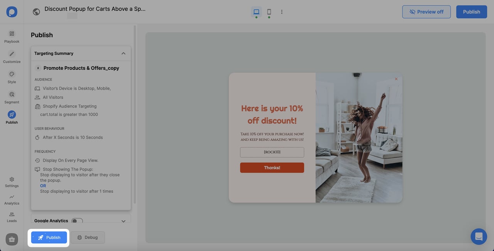Open Analytics from the sidebar

coord(12,200)
